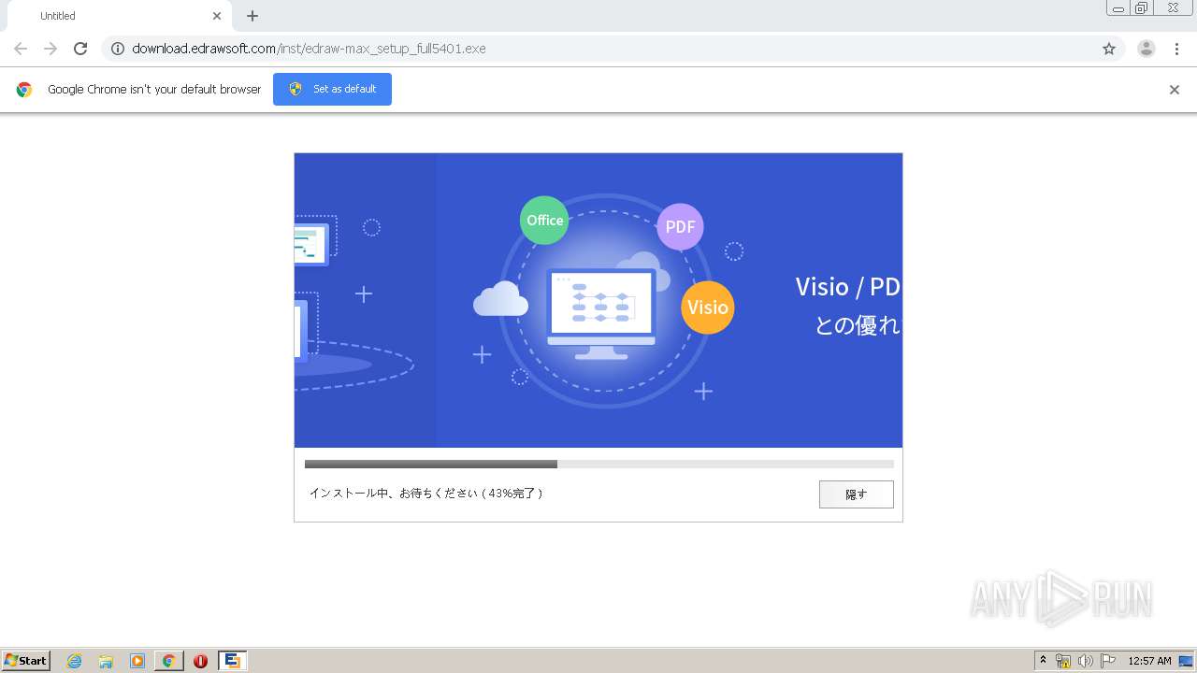This screenshot has height=673, width=1197.
Task: View site information icon in address bar
Action: (x=118, y=49)
